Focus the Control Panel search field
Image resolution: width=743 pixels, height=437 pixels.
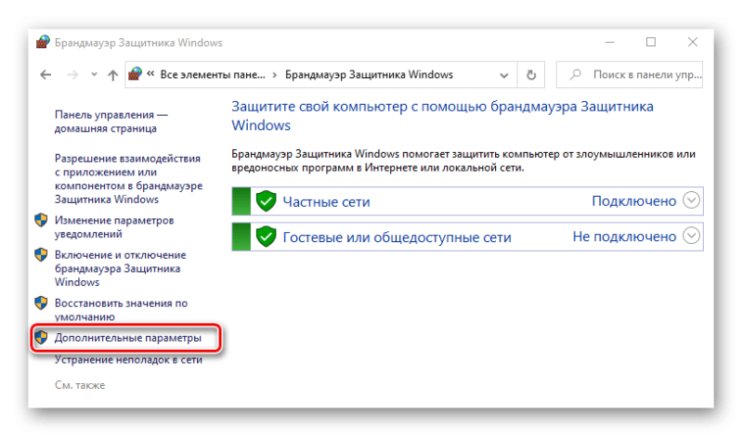coord(630,75)
